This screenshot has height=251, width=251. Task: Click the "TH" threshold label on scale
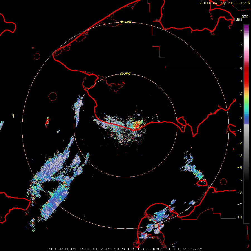coord(240,217)
